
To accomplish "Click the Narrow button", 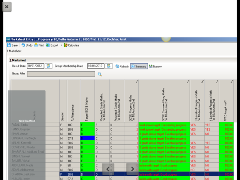I will pyautogui.click(x=155, y=66).
